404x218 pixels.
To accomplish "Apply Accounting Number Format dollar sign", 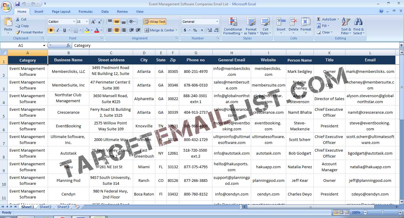I will coord(185,30).
